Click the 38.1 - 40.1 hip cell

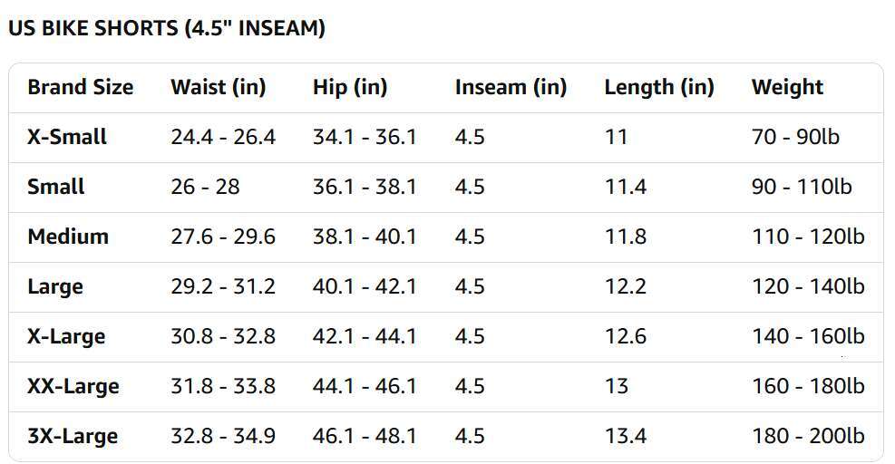coord(365,237)
